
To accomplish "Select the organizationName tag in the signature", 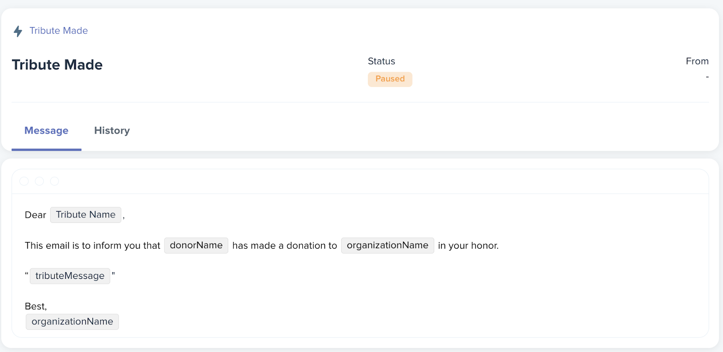I will [72, 322].
